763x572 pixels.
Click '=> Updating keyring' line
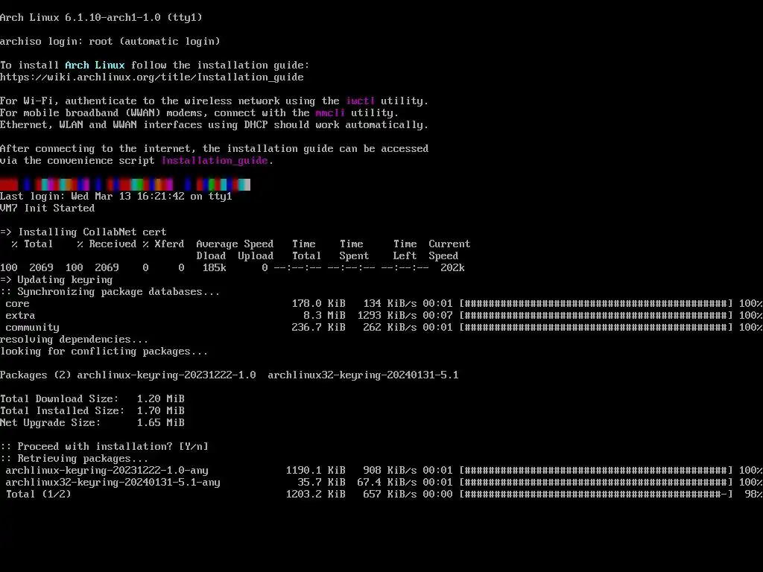click(57, 280)
